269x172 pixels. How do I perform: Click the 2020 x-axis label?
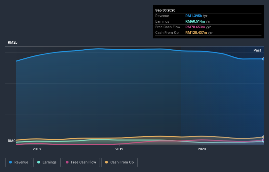[202, 149]
